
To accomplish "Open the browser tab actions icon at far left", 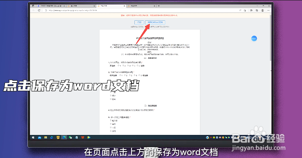I will tap(33, 6).
